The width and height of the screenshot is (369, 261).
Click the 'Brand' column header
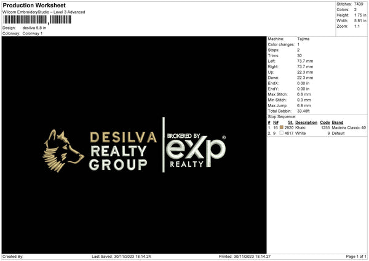click(x=338, y=122)
